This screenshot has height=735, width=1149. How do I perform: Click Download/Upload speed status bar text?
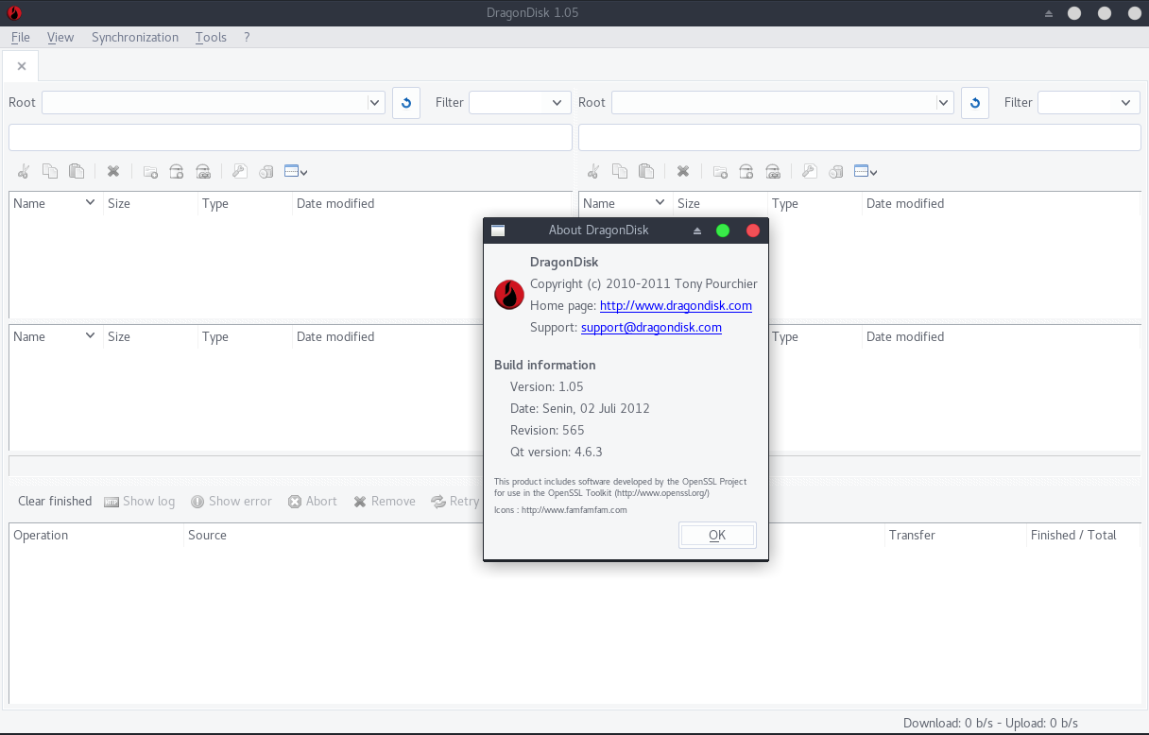[x=990, y=723]
